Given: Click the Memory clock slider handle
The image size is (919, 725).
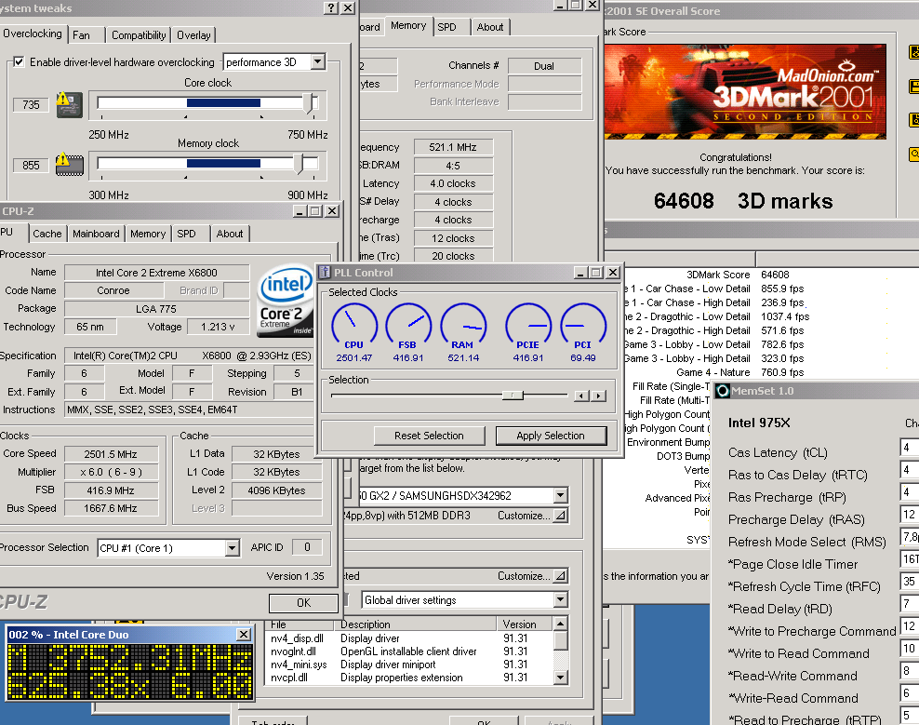Looking at the screenshot, I should pos(299,164).
